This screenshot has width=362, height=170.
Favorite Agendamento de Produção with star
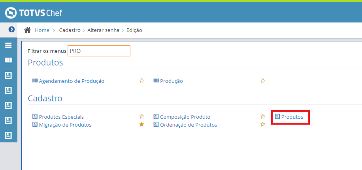141,80
